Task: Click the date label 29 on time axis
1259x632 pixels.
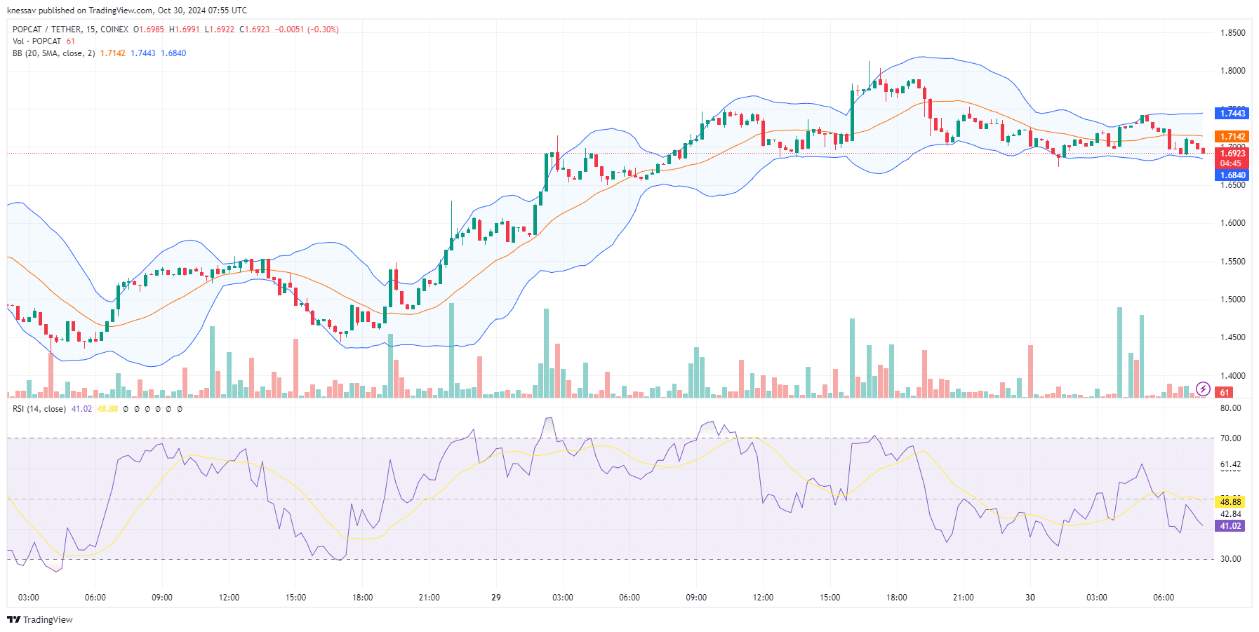Action: pyautogui.click(x=496, y=598)
